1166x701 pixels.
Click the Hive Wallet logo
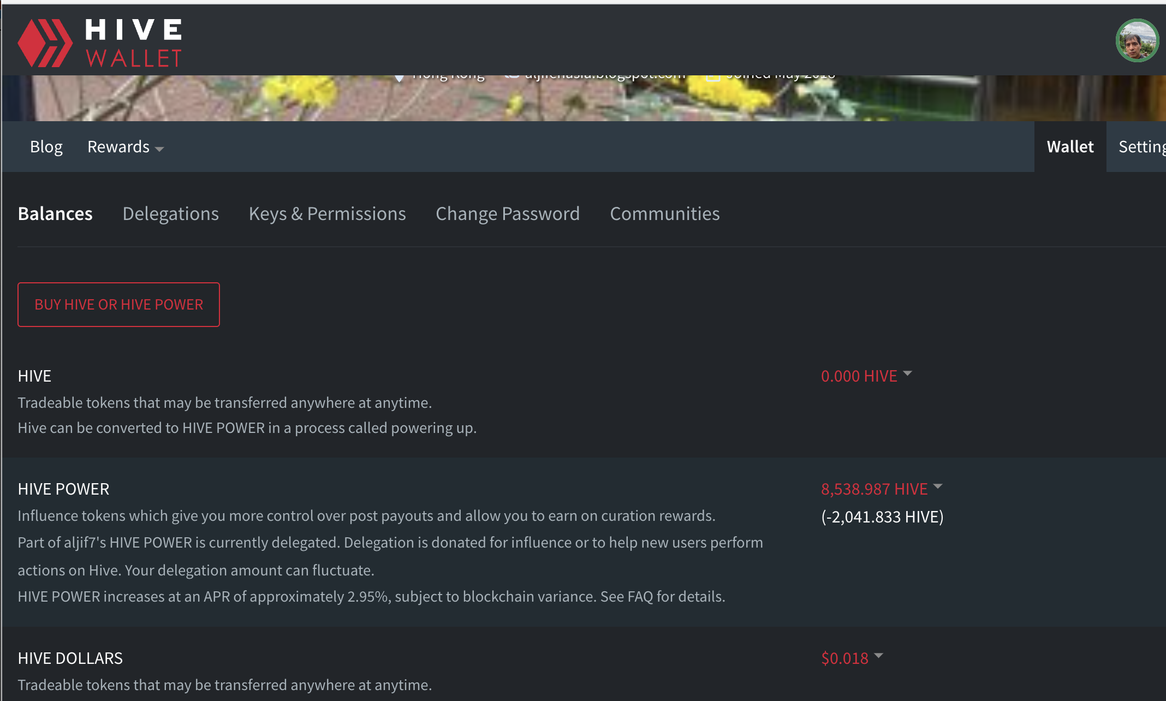99,43
